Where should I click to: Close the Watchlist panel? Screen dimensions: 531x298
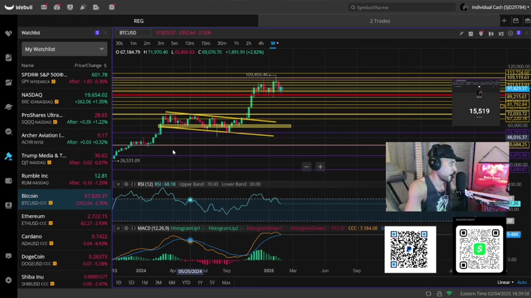click(x=105, y=33)
